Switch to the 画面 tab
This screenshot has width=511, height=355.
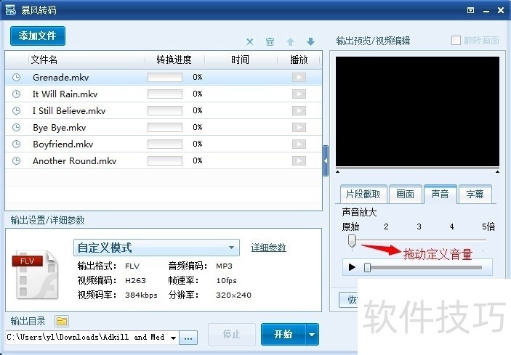[405, 195]
